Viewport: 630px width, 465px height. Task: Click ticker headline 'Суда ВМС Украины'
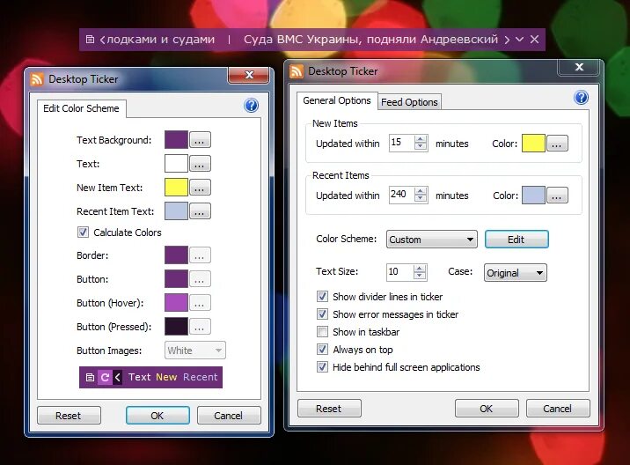click(301, 40)
